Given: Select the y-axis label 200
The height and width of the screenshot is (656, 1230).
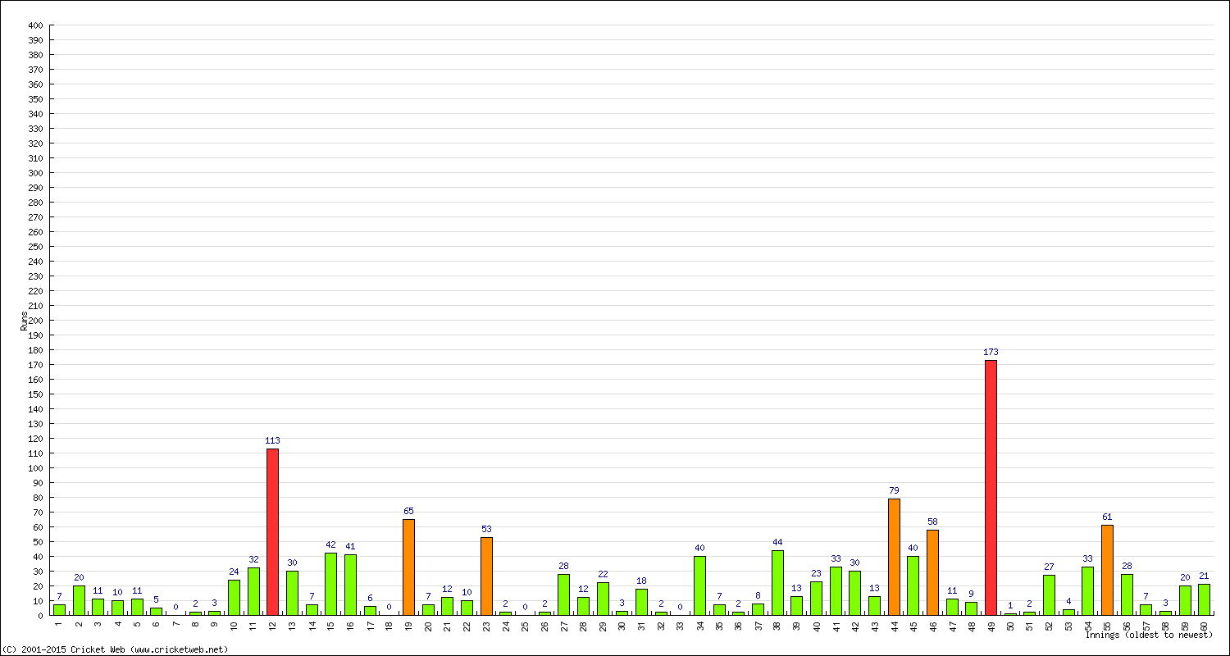Looking at the screenshot, I should (x=34, y=321).
